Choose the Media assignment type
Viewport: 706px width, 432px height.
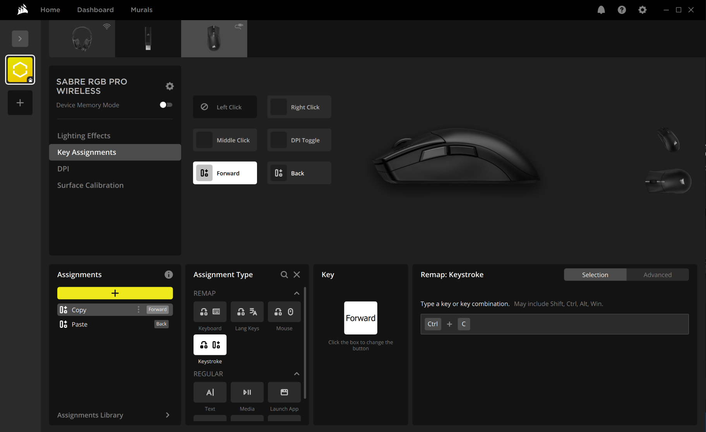(x=247, y=393)
